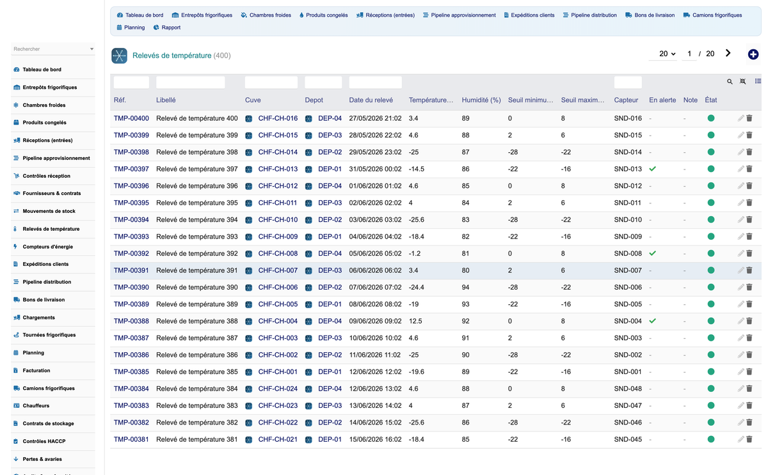Click the Date du relevé filter field

click(x=376, y=82)
